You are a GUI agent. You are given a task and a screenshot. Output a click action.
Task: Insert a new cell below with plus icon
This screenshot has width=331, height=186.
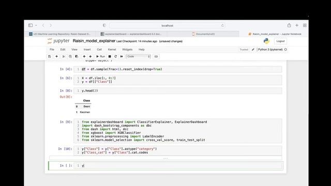[x=56, y=56]
